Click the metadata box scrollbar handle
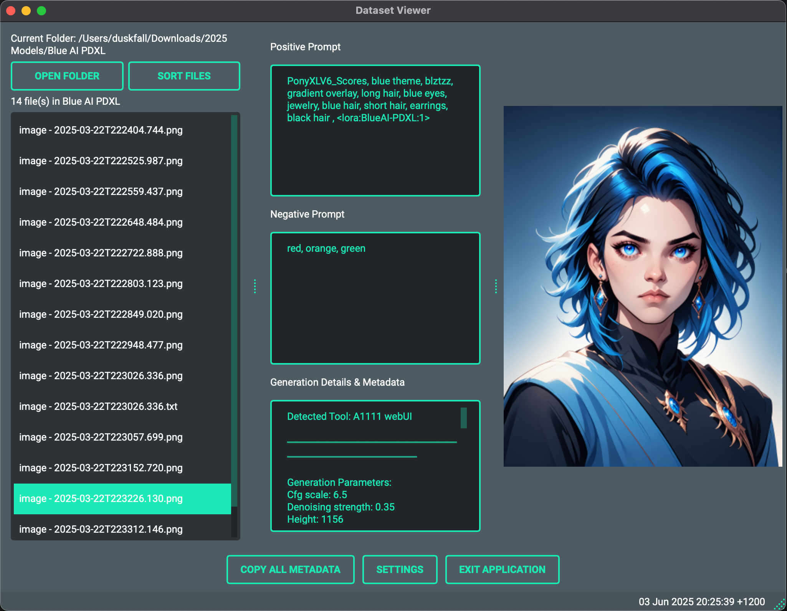The image size is (787, 611). point(464,418)
